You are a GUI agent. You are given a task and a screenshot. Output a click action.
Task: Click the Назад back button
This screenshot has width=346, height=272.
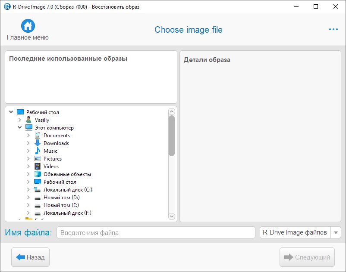pos(31,257)
